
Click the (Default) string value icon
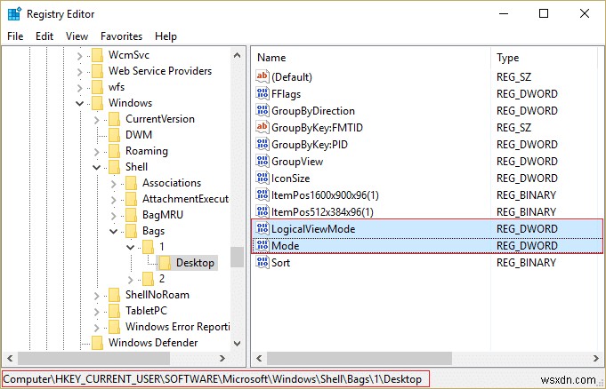click(x=263, y=77)
